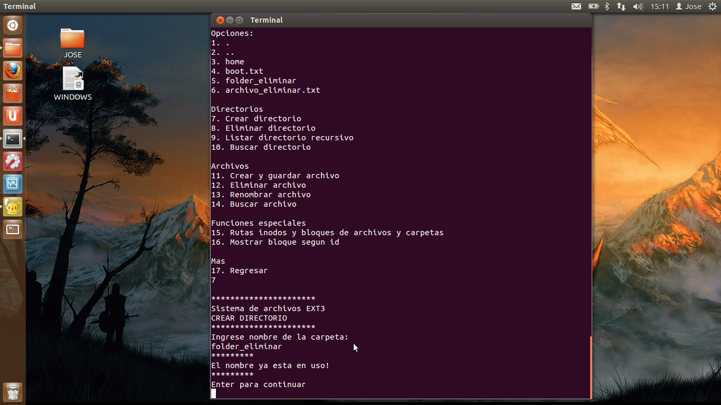Image resolution: width=721 pixels, height=405 pixels.
Task: Open the battery indicator menu
Action: click(594, 6)
